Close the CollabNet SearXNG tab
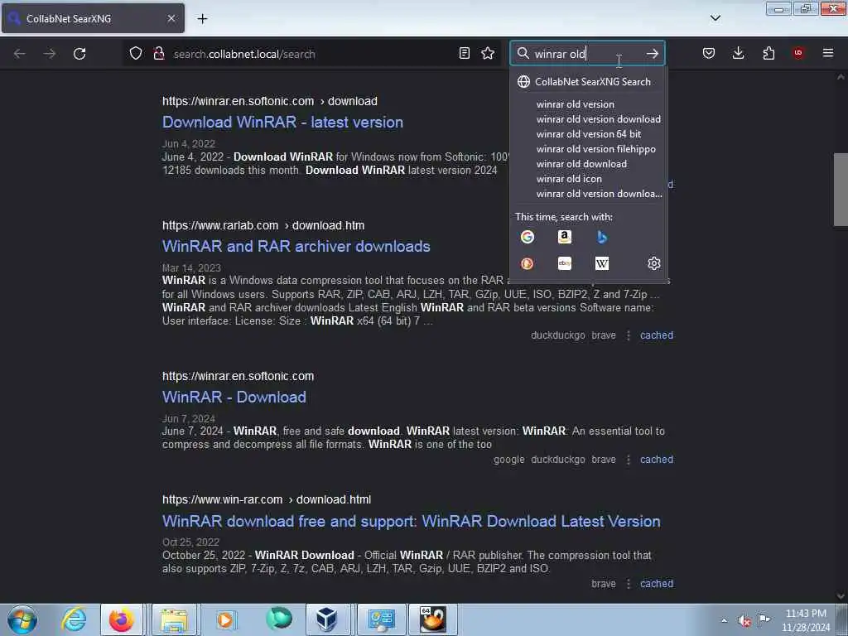 [171, 18]
